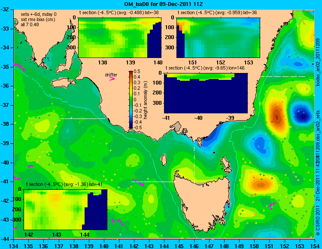Open the lat=-41 temperature section inset plot
This screenshot has height=249, width=322.
(x=66, y=210)
